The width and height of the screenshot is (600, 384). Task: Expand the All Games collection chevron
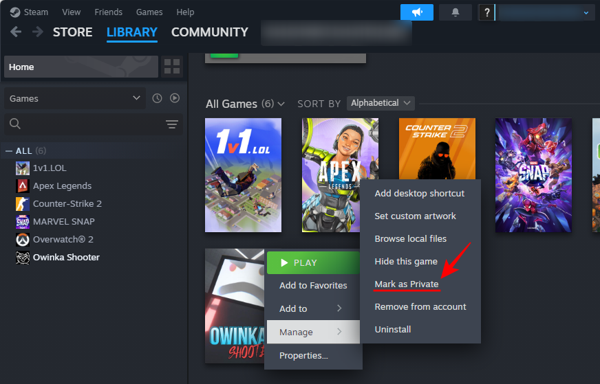[x=281, y=104]
